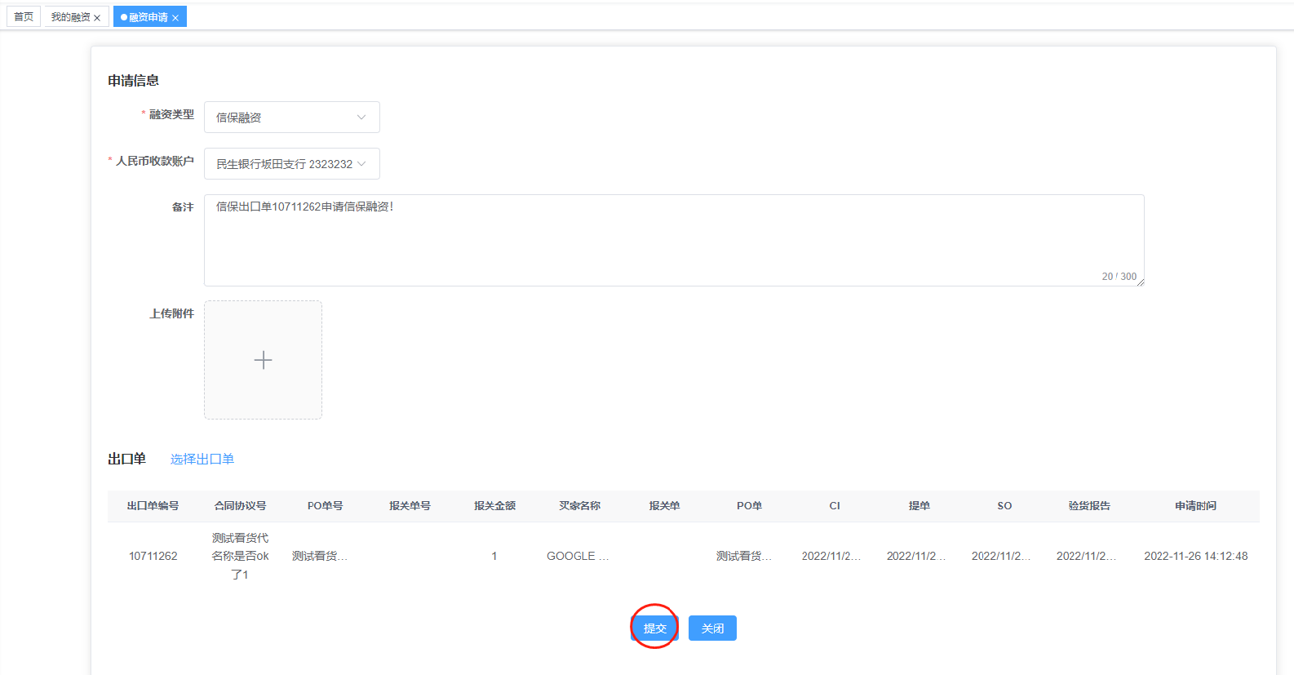Screen dimensions: 1294x675
Task: Click the 买家名称 column header
Action: 579,506
